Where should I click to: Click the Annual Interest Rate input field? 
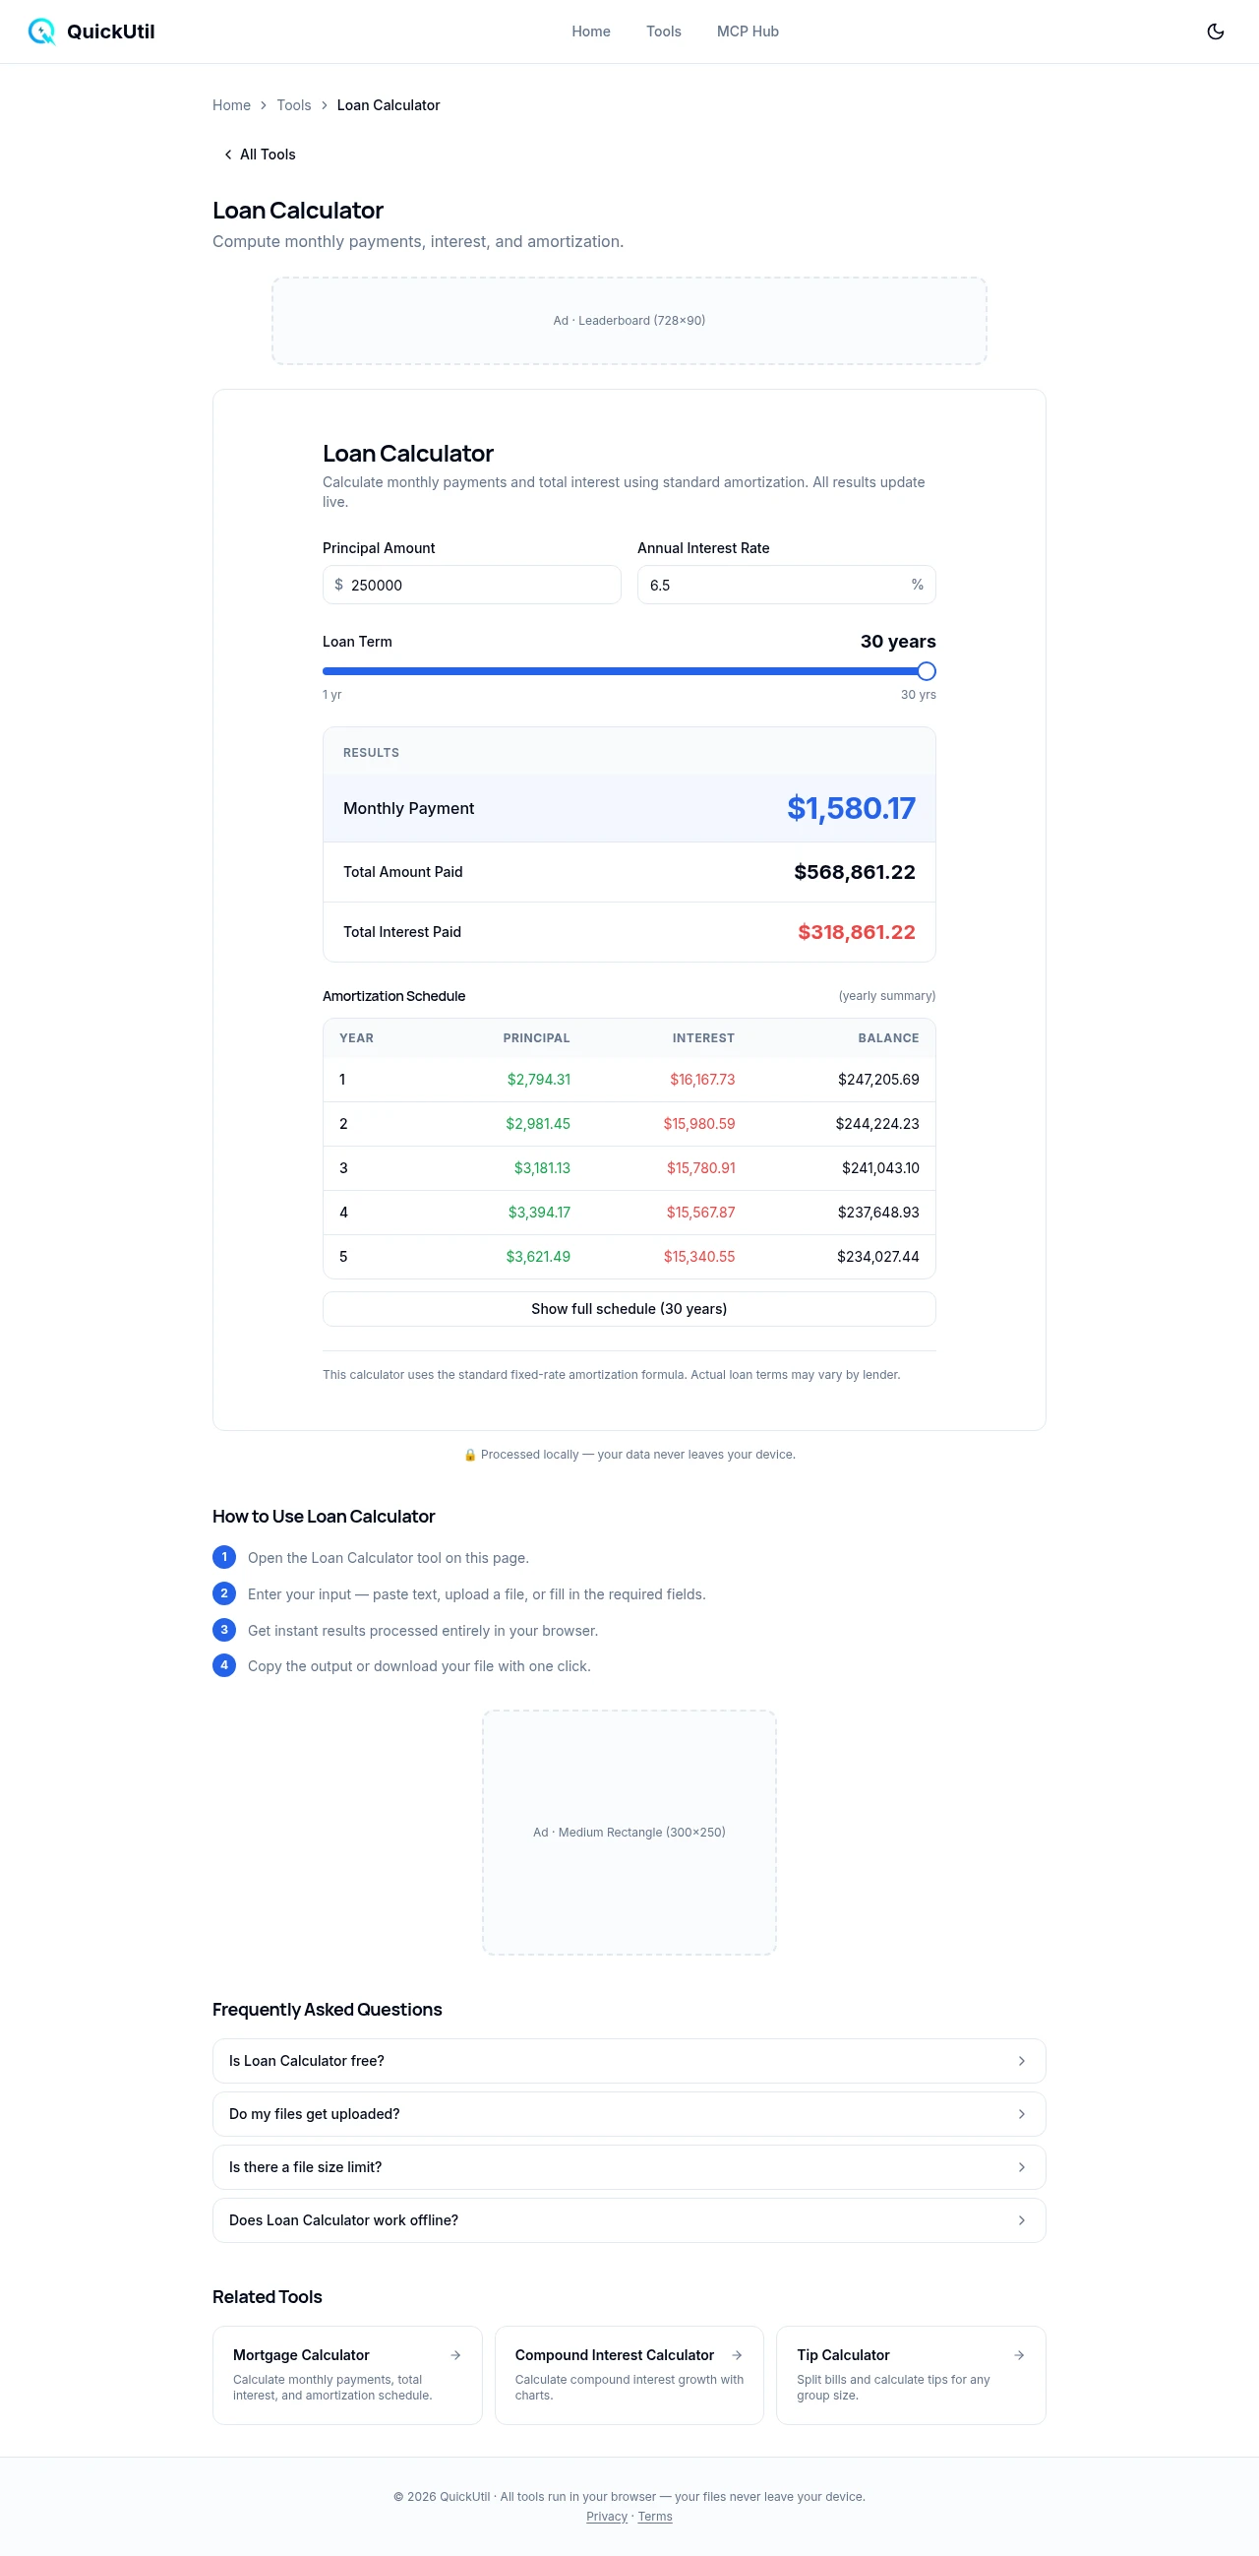coord(773,585)
